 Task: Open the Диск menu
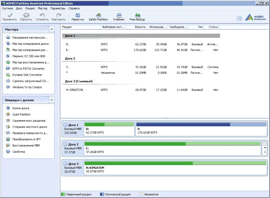[19, 8]
